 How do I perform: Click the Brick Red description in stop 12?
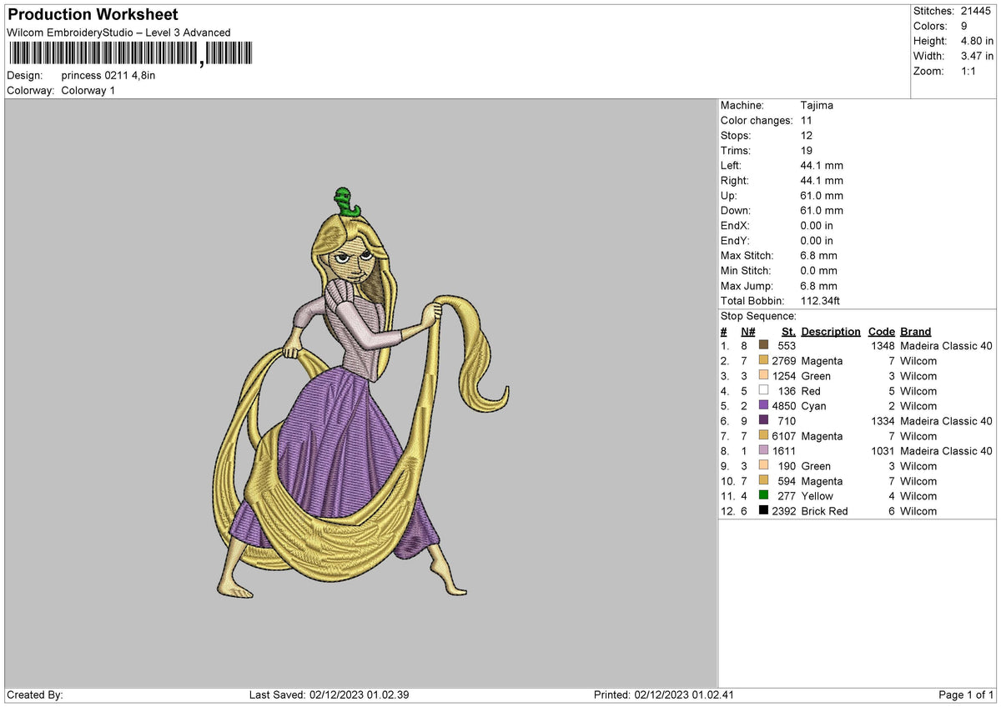point(824,510)
